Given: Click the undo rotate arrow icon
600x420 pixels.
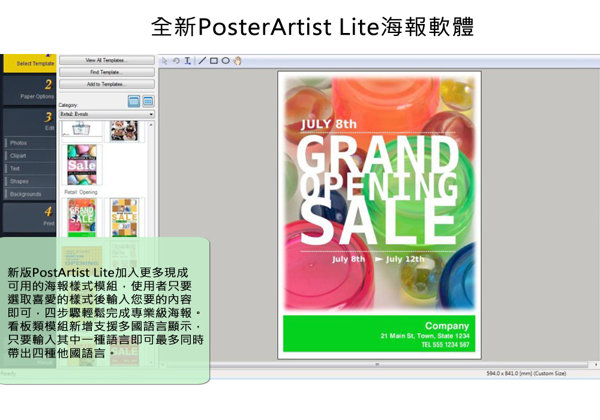Looking at the screenshot, I should pos(176,61).
